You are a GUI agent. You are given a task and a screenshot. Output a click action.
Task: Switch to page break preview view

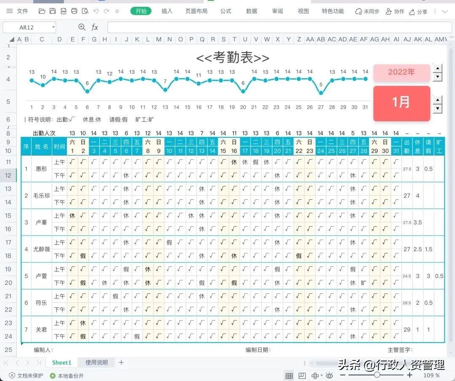point(302,375)
